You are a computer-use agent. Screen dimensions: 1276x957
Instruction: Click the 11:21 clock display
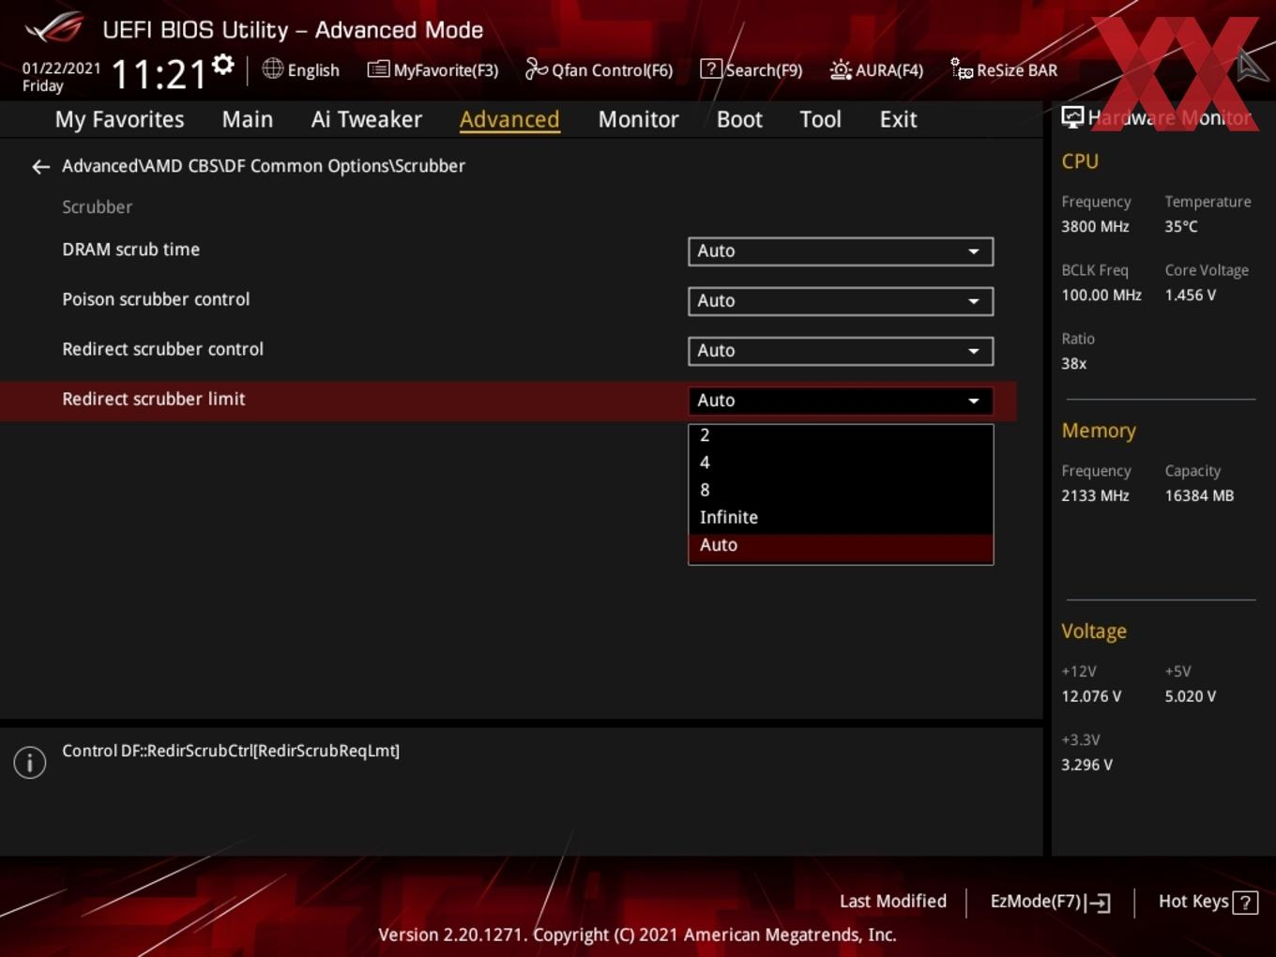coord(159,74)
